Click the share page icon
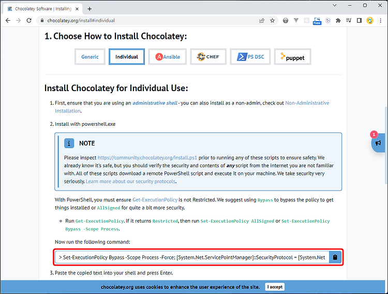The image size is (388, 294). tap(262, 21)
